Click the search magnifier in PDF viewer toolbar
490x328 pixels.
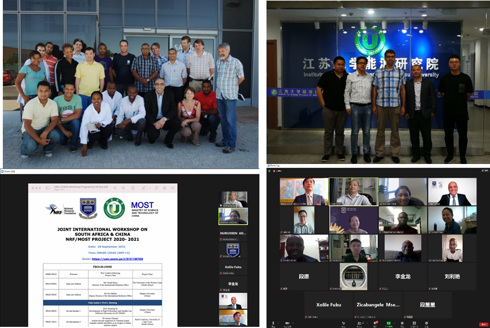point(173,188)
